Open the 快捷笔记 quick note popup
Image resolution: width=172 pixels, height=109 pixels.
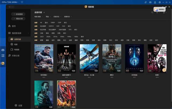tap(159, 9)
